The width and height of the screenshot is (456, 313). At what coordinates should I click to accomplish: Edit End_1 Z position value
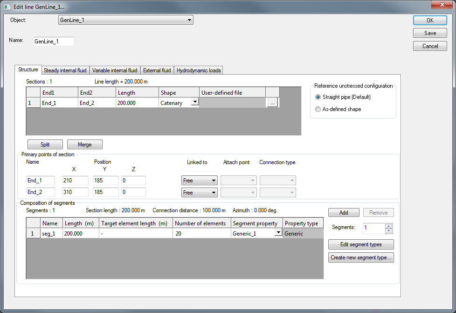[133, 181]
